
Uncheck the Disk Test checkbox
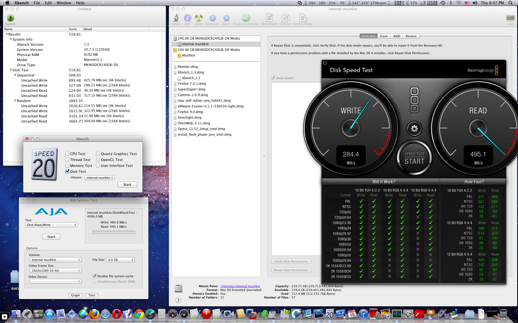[x=67, y=171]
